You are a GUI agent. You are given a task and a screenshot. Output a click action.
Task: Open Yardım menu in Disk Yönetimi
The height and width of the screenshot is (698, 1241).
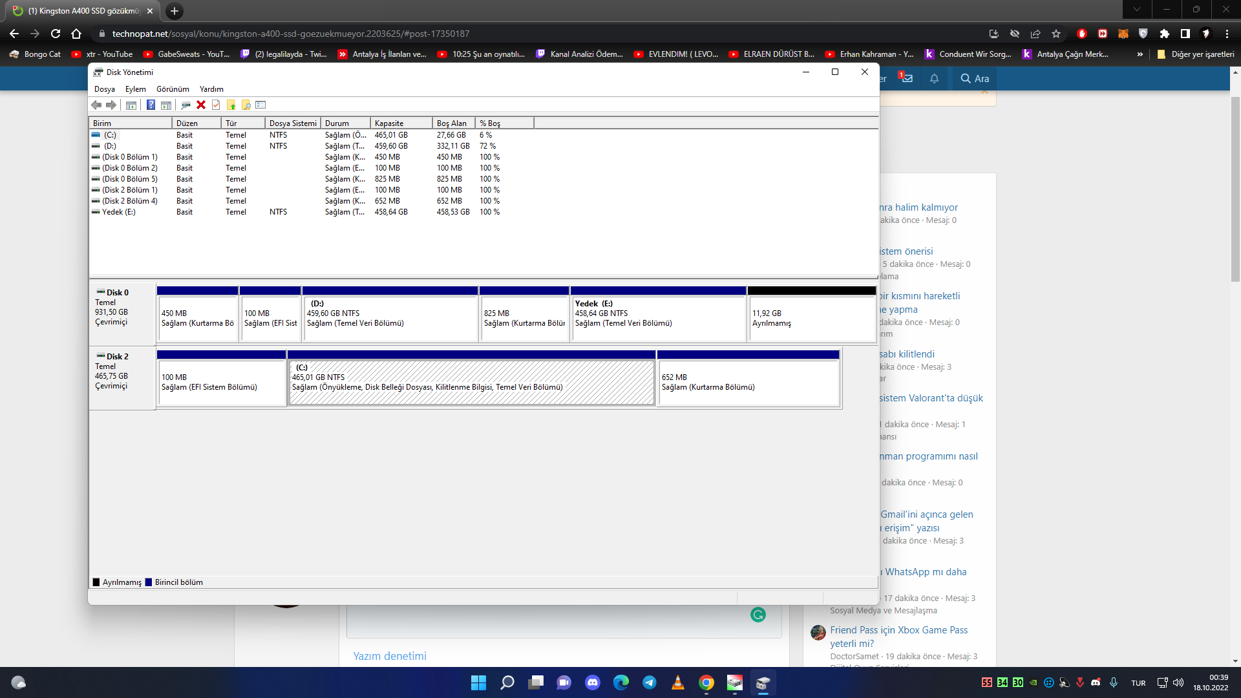click(211, 89)
